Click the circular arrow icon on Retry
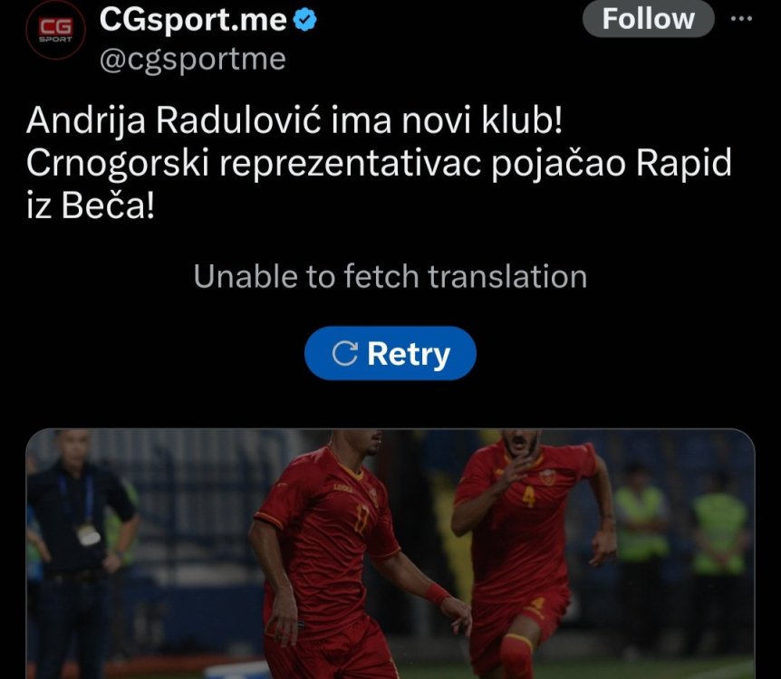 click(x=344, y=353)
